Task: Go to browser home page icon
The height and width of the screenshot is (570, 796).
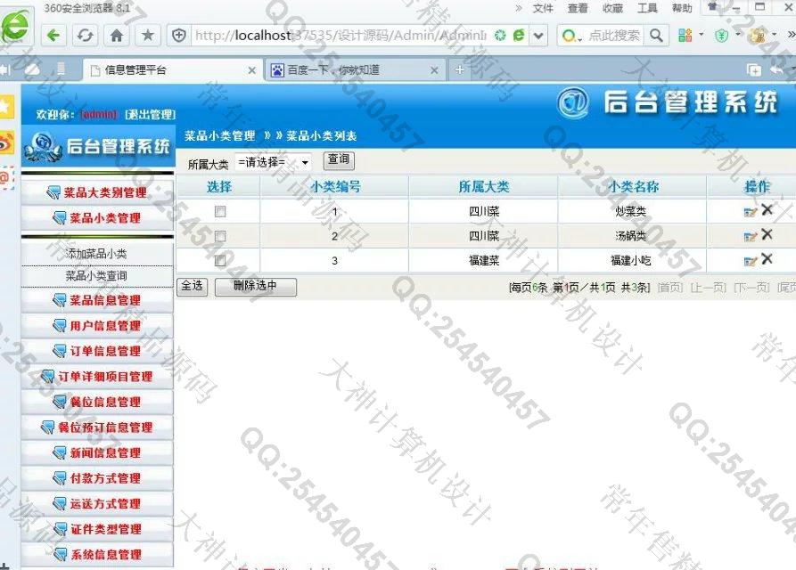Action: click(116, 36)
